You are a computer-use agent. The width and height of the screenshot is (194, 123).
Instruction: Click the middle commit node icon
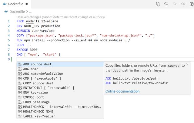(175, 4)
